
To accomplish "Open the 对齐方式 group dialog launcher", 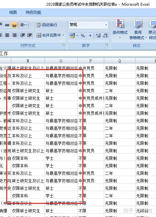I will 64,45.
